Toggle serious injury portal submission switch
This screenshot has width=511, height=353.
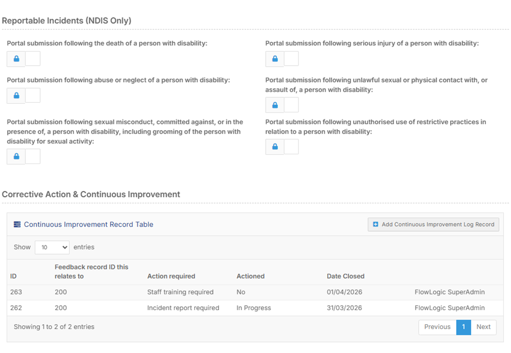[291, 59]
